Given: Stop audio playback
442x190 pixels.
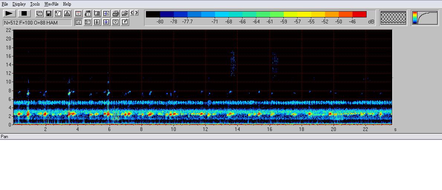Looking at the screenshot, I should 24,13.
